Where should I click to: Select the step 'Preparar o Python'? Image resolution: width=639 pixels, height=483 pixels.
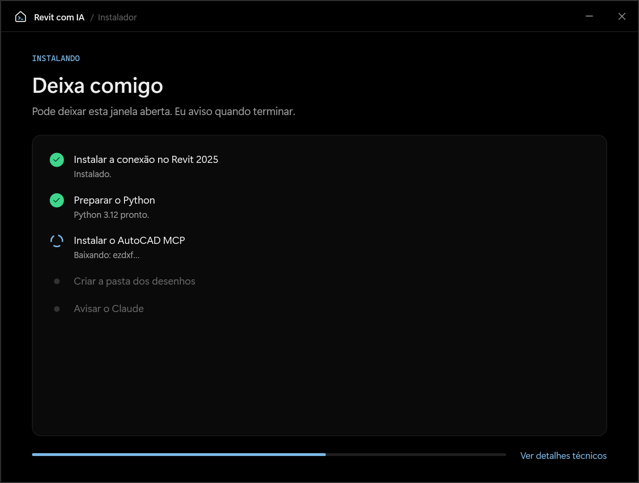(x=115, y=200)
